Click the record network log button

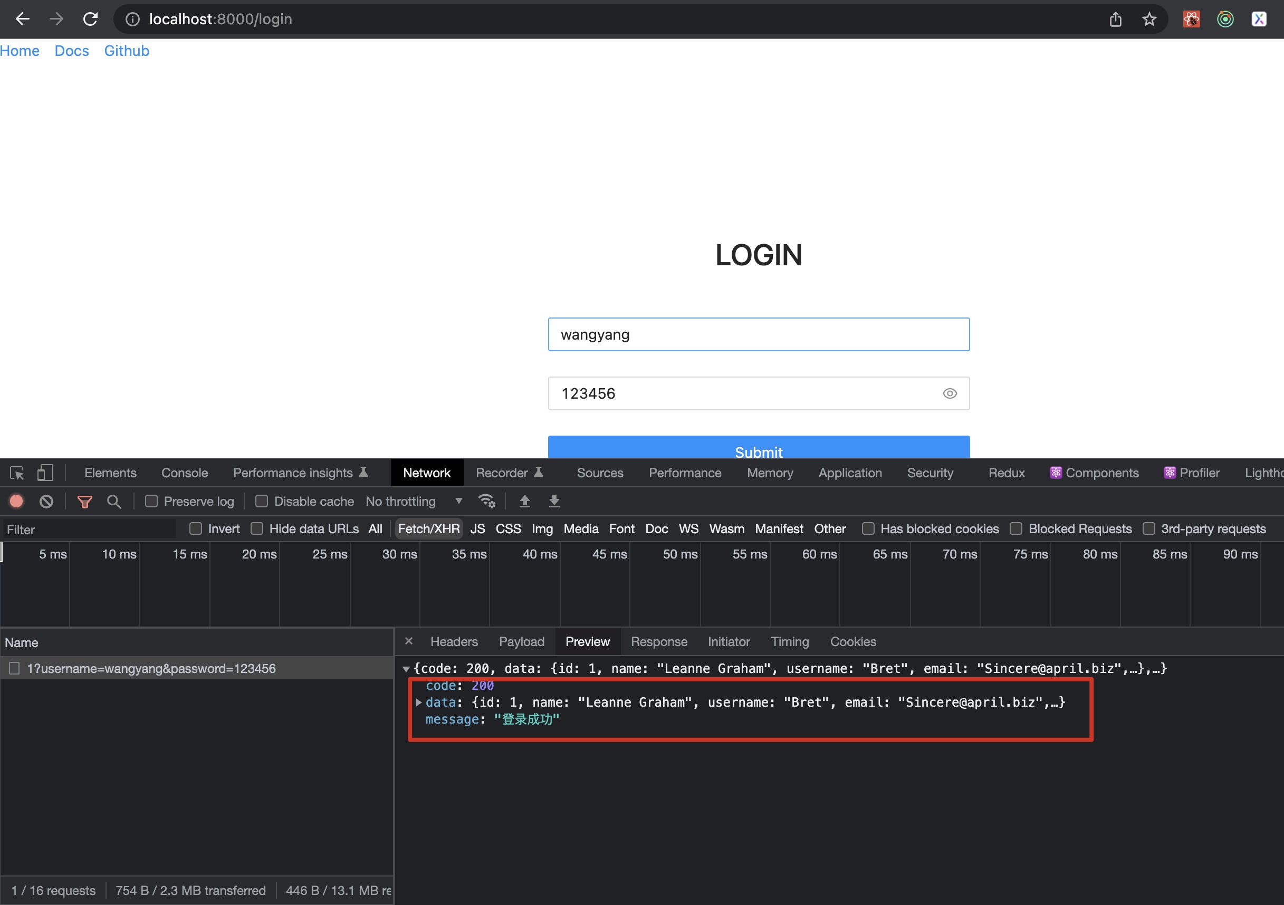pos(16,502)
